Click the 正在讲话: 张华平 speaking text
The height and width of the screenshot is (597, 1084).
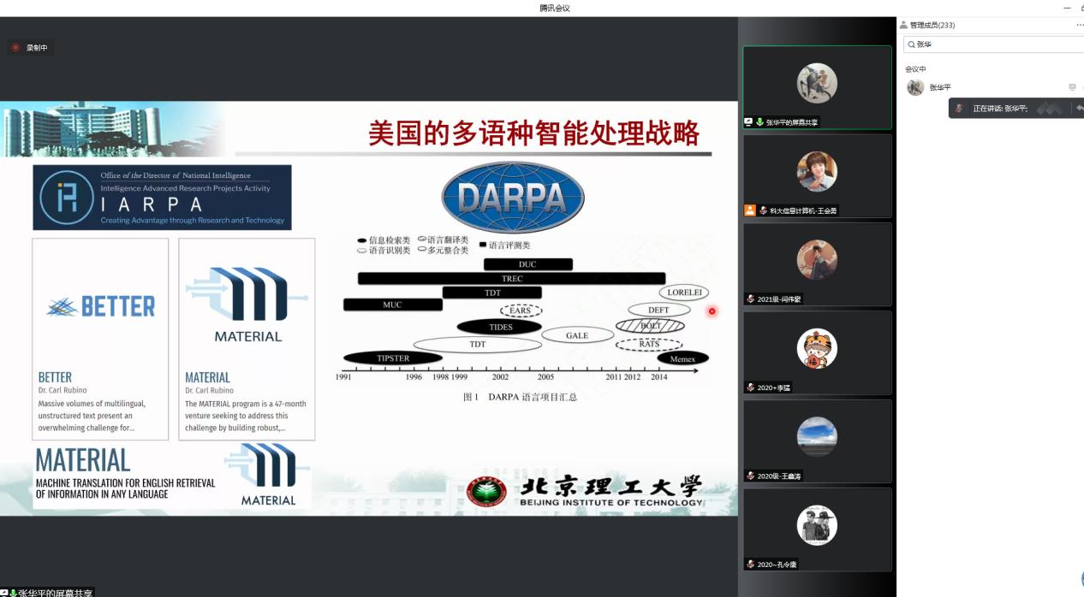[1000, 109]
